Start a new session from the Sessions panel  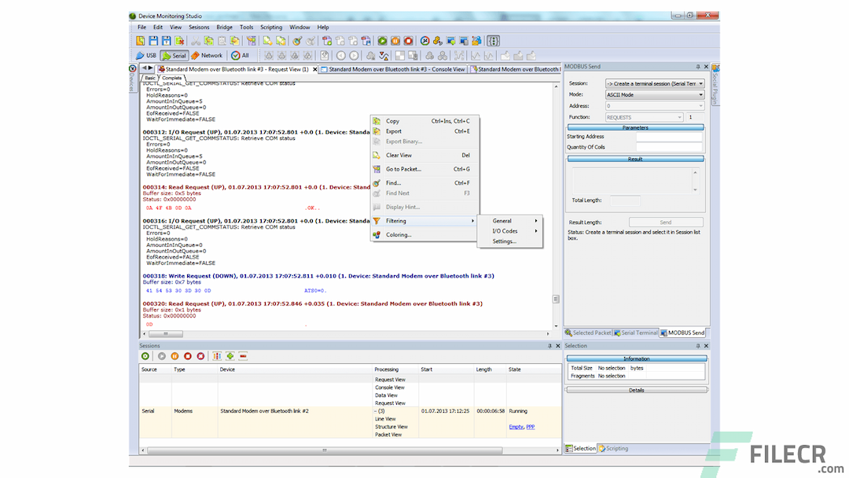click(145, 356)
